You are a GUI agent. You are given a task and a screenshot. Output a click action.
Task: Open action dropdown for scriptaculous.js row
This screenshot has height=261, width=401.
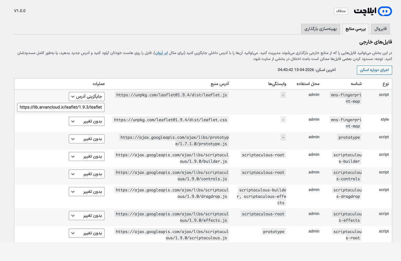(87, 233)
